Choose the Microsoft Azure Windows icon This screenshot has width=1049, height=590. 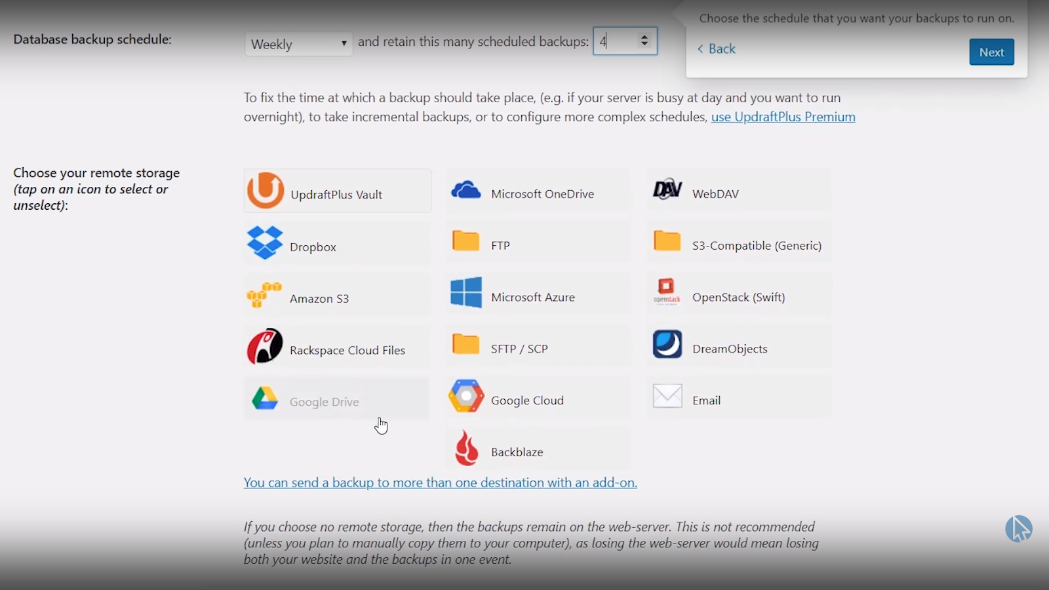tap(466, 292)
